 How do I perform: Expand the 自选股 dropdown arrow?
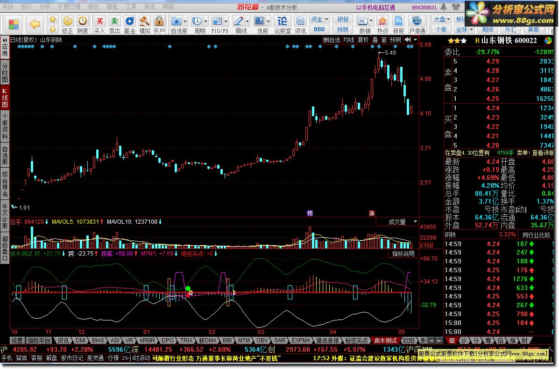pyautogui.click(x=185, y=21)
